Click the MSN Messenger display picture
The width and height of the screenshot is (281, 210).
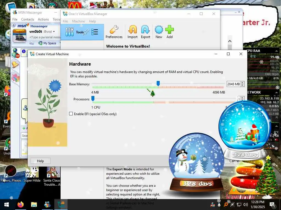[19, 36]
